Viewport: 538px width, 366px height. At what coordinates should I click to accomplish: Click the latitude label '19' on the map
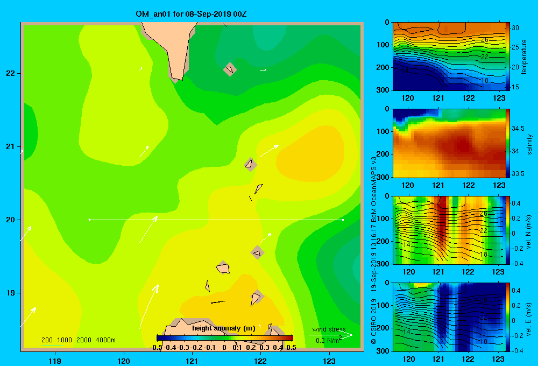pyautogui.click(x=10, y=293)
